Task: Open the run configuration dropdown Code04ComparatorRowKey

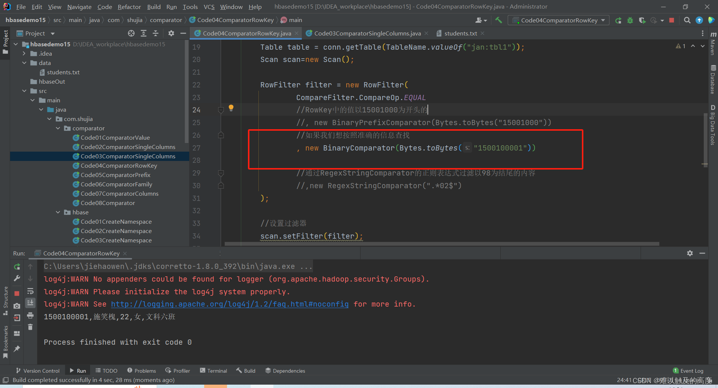Action: click(559, 20)
